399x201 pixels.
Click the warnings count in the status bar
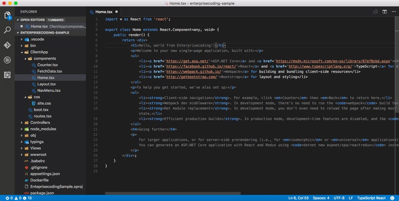(18, 198)
